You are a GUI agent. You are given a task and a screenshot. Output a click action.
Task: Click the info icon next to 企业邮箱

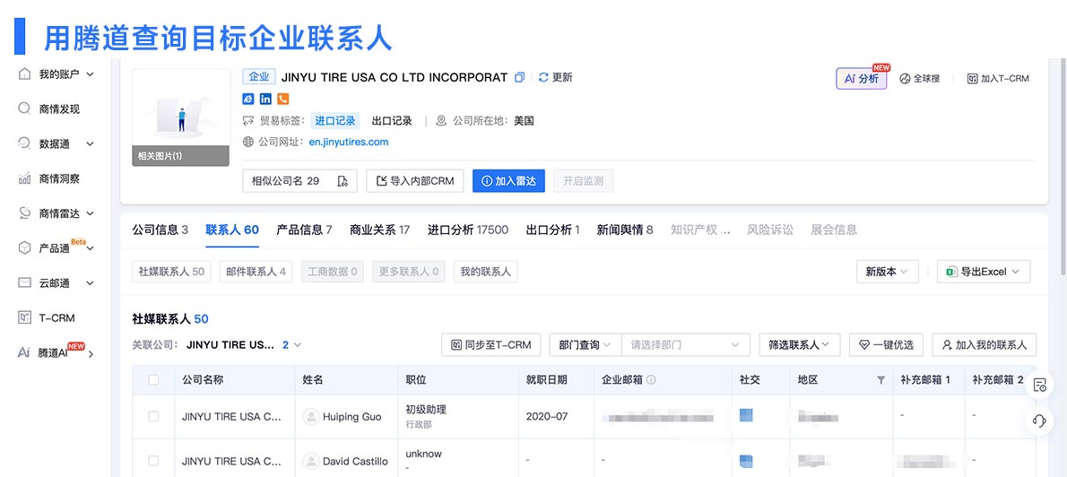coord(651,379)
